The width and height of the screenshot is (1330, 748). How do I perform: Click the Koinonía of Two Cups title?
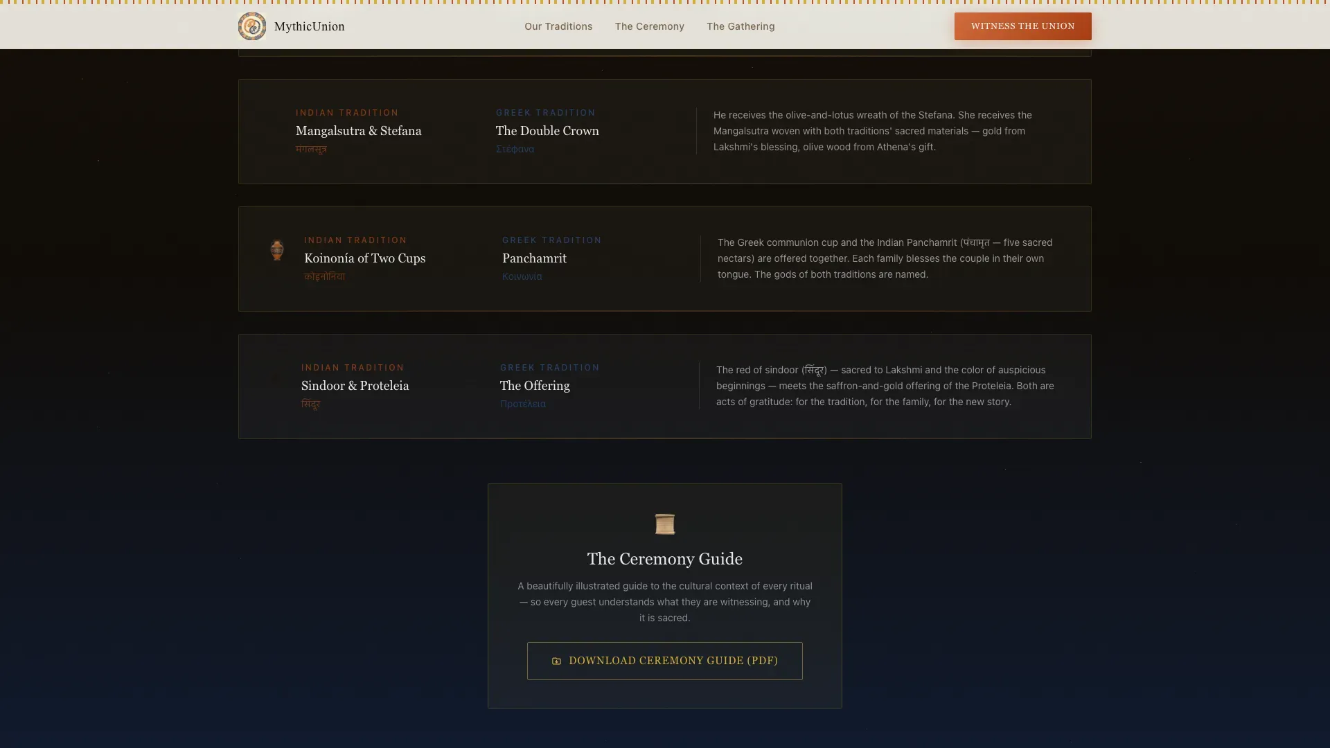(x=365, y=258)
